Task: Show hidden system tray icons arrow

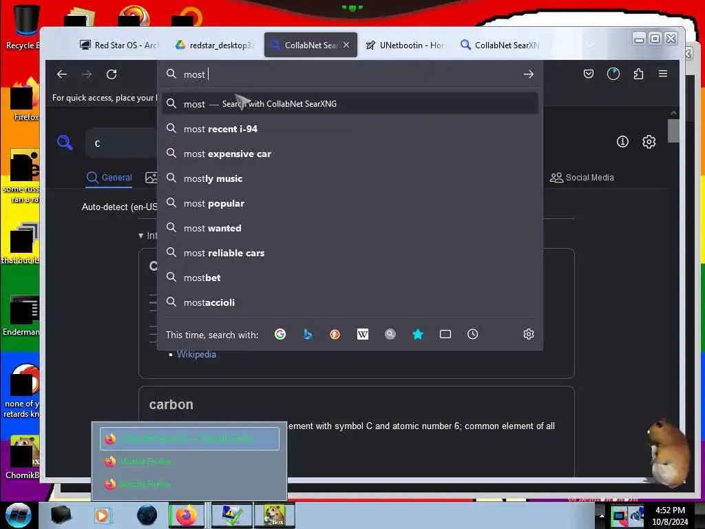Action: coord(602,515)
